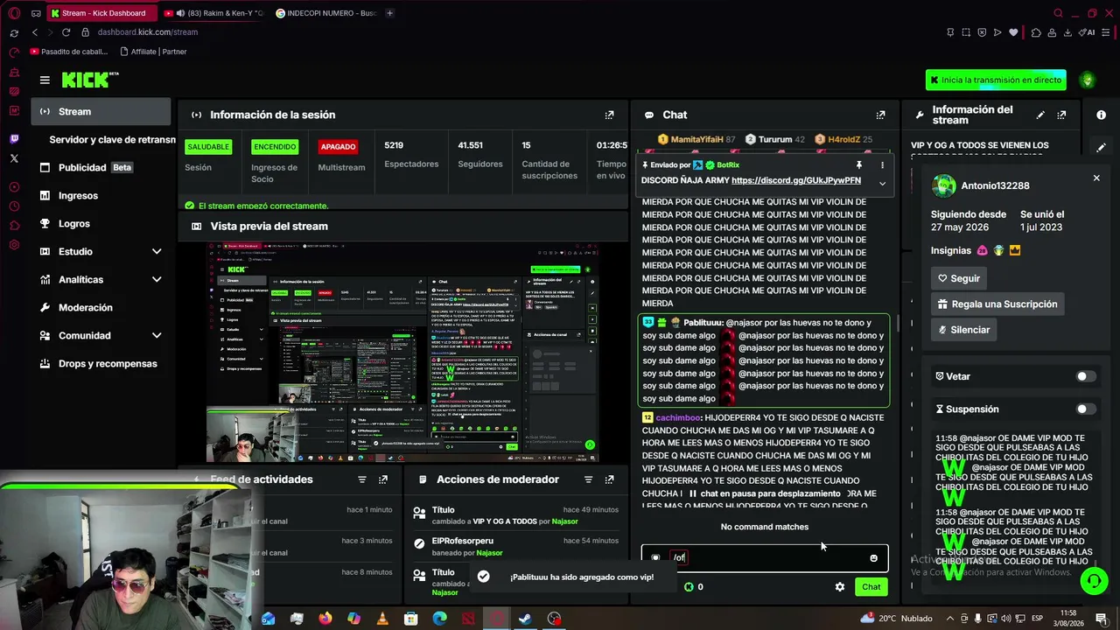Viewport: 1120px width, 630px height.
Task: Open Pasadito de caball... bookmark
Action: (x=71, y=52)
